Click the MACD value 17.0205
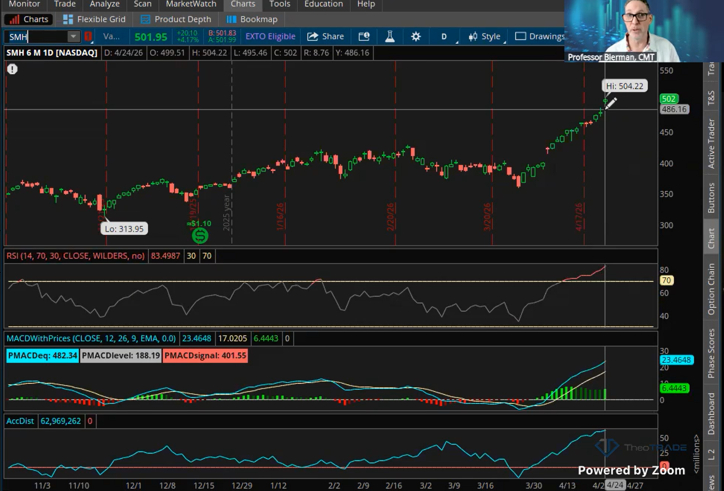The image size is (724, 491). 232,338
